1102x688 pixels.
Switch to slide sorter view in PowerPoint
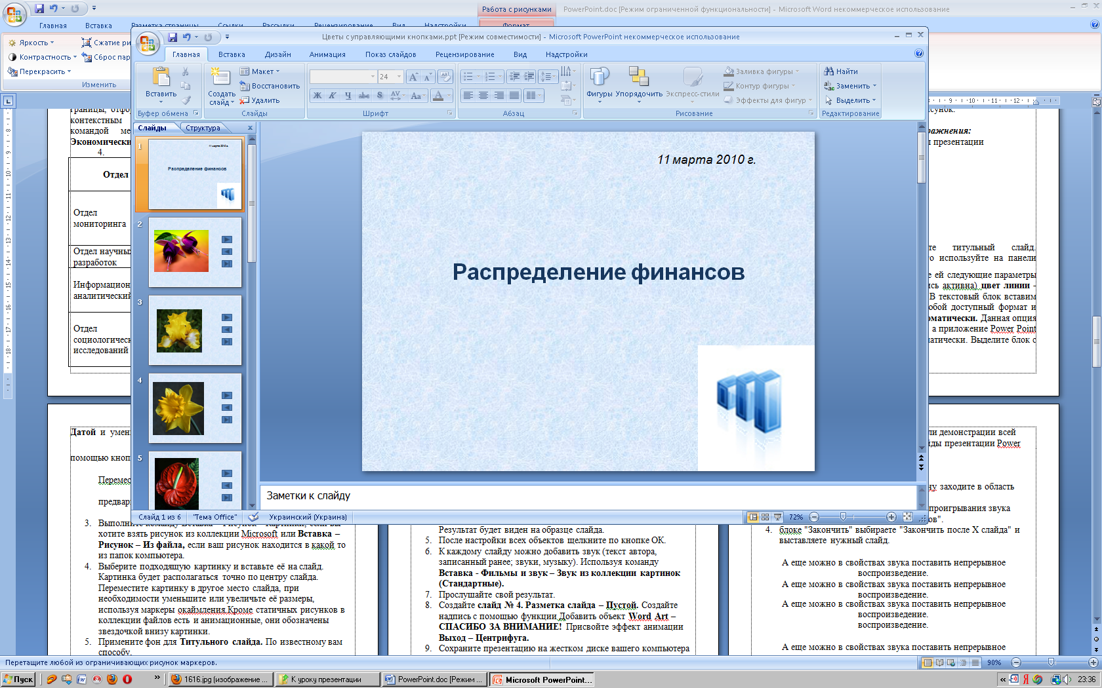[x=765, y=517]
